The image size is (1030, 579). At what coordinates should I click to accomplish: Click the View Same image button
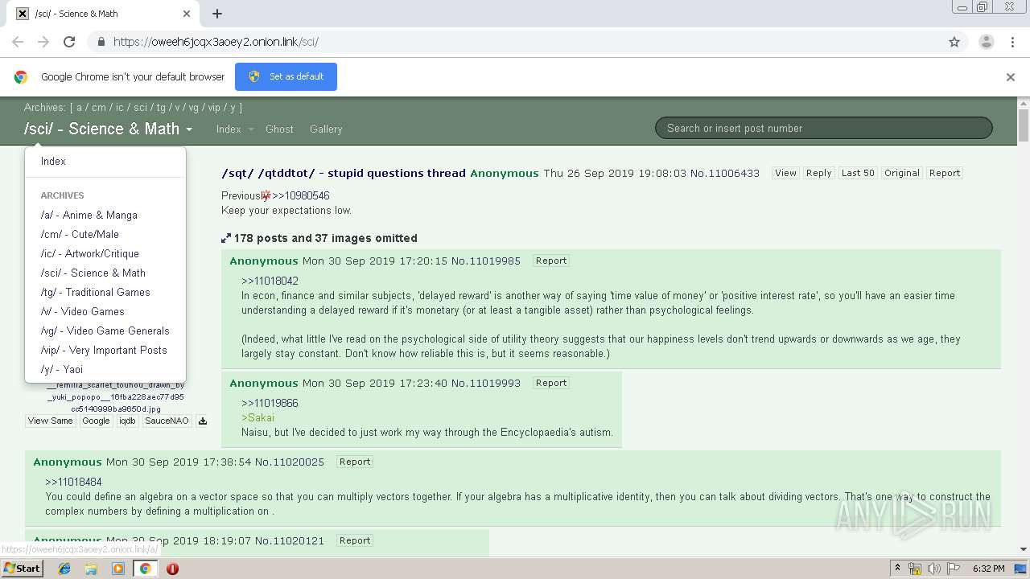(x=50, y=421)
